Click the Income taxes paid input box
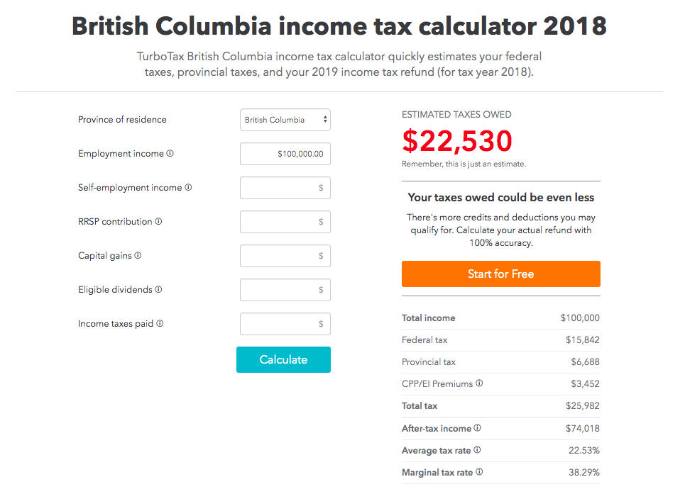Image resolution: width=685 pixels, height=494 pixels. (x=285, y=324)
